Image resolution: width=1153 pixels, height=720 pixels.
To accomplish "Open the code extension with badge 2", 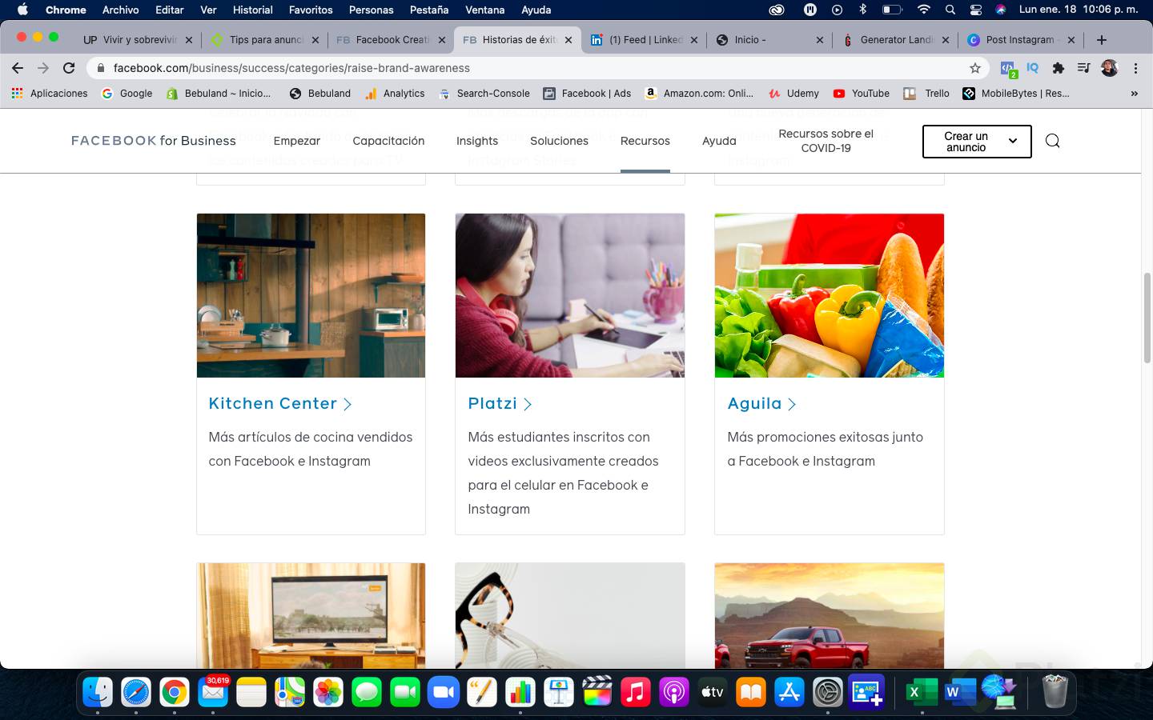I will click(x=1008, y=69).
